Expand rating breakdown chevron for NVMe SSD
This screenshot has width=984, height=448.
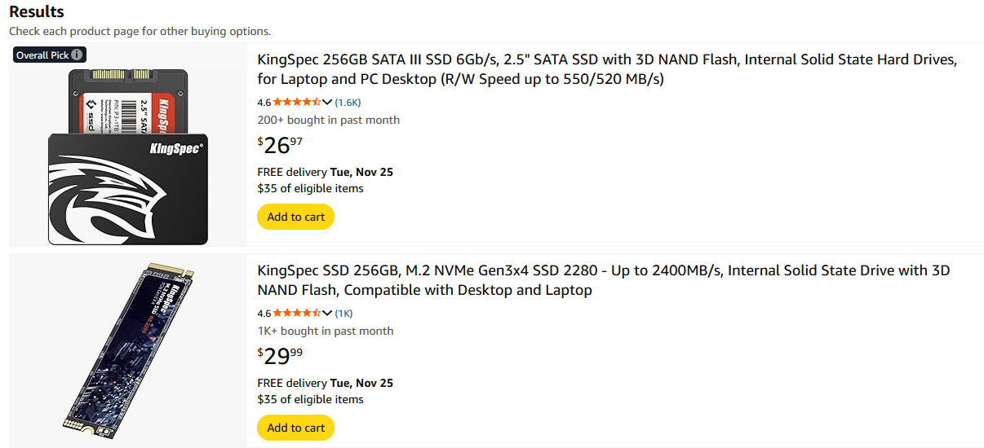pos(327,314)
